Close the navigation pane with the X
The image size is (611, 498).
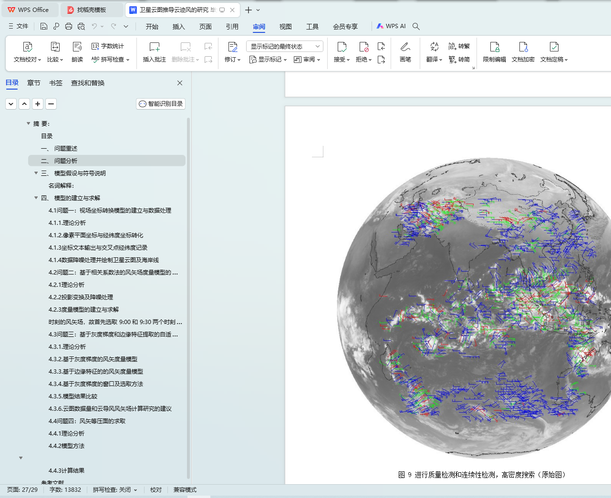point(180,83)
